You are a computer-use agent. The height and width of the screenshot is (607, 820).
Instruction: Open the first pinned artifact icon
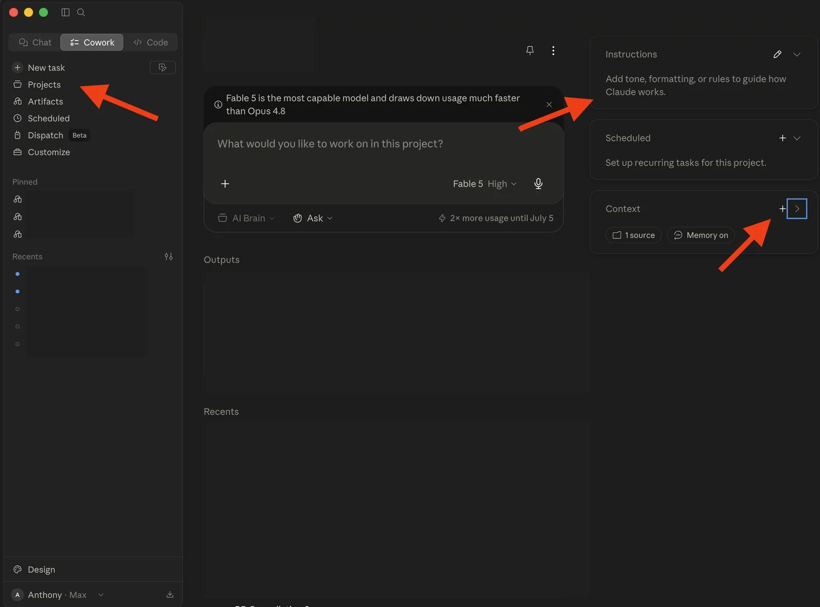click(x=17, y=199)
